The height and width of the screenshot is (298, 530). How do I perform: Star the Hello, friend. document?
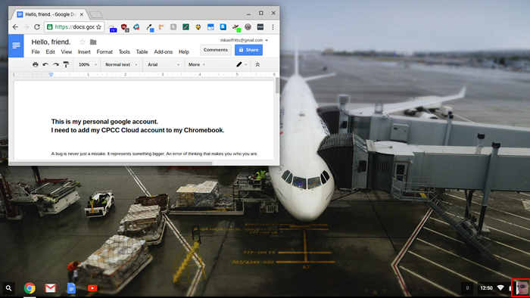(82, 42)
